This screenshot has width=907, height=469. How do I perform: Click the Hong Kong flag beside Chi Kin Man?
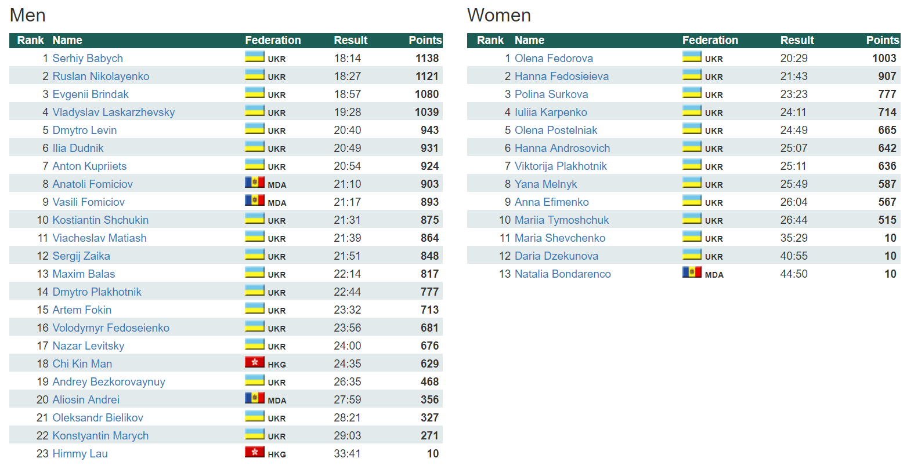point(254,362)
